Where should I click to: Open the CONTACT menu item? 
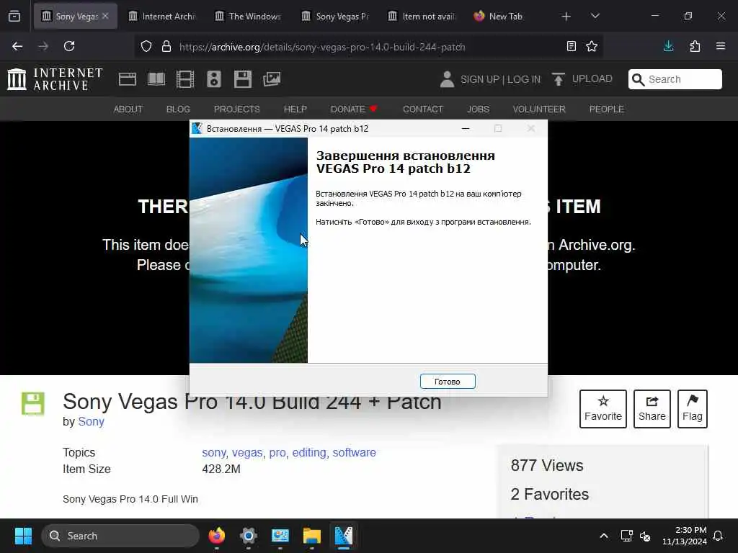(422, 109)
